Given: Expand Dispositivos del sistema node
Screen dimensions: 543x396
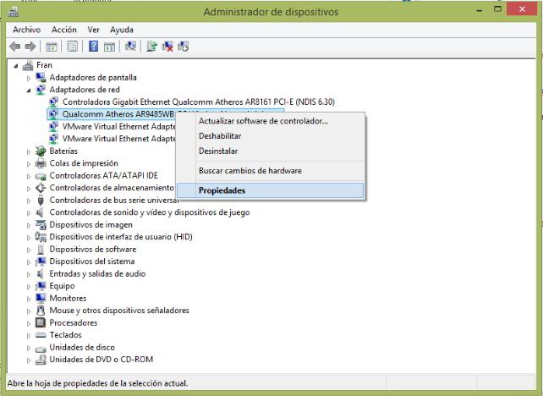Looking at the screenshot, I should [29, 261].
